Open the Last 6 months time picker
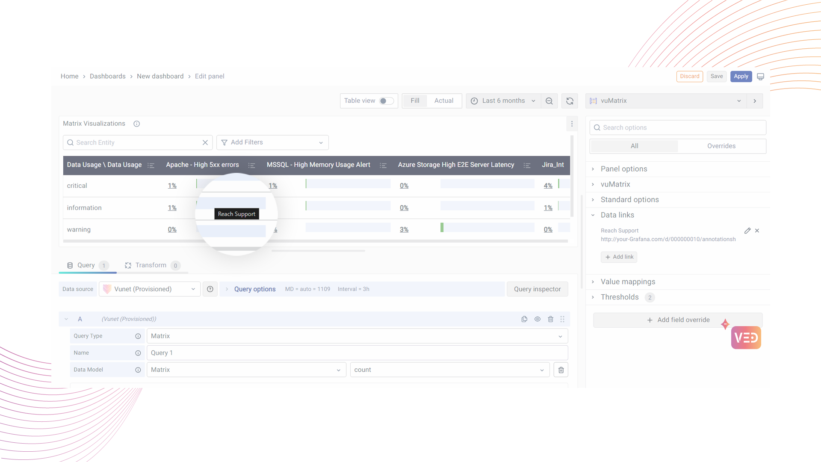Screen dimensions: 821x462 pos(503,101)
